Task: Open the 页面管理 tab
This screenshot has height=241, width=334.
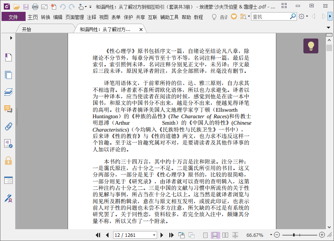Action: click(75, 17)
